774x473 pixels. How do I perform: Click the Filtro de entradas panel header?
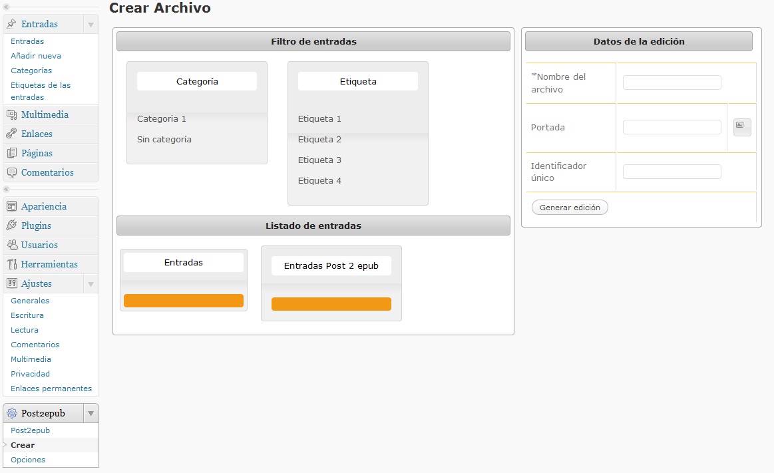pos(313,41)
